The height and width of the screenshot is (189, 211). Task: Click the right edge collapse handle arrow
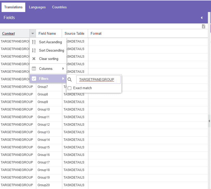[x=209, y=121]
